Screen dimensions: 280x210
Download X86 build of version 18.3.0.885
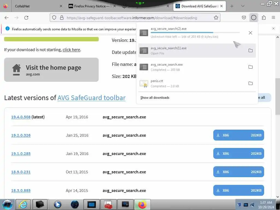(238, 190)
